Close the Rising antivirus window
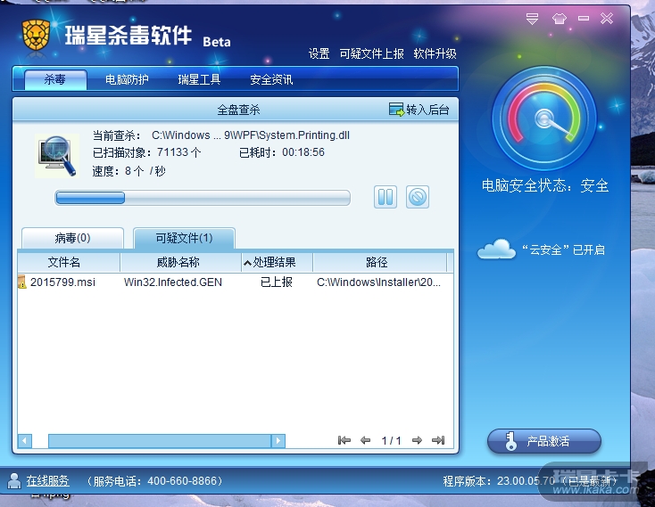Image resolution: width=655 pixels, height=507 pixels. [607, 19]
